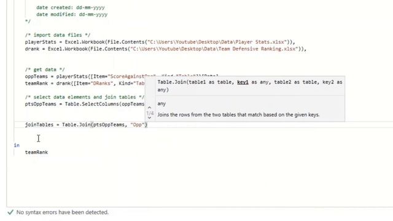Viewport: 393px width, 221px height.
Task: Click the Table.Join signature in tooltip
Action: [250, 86]
